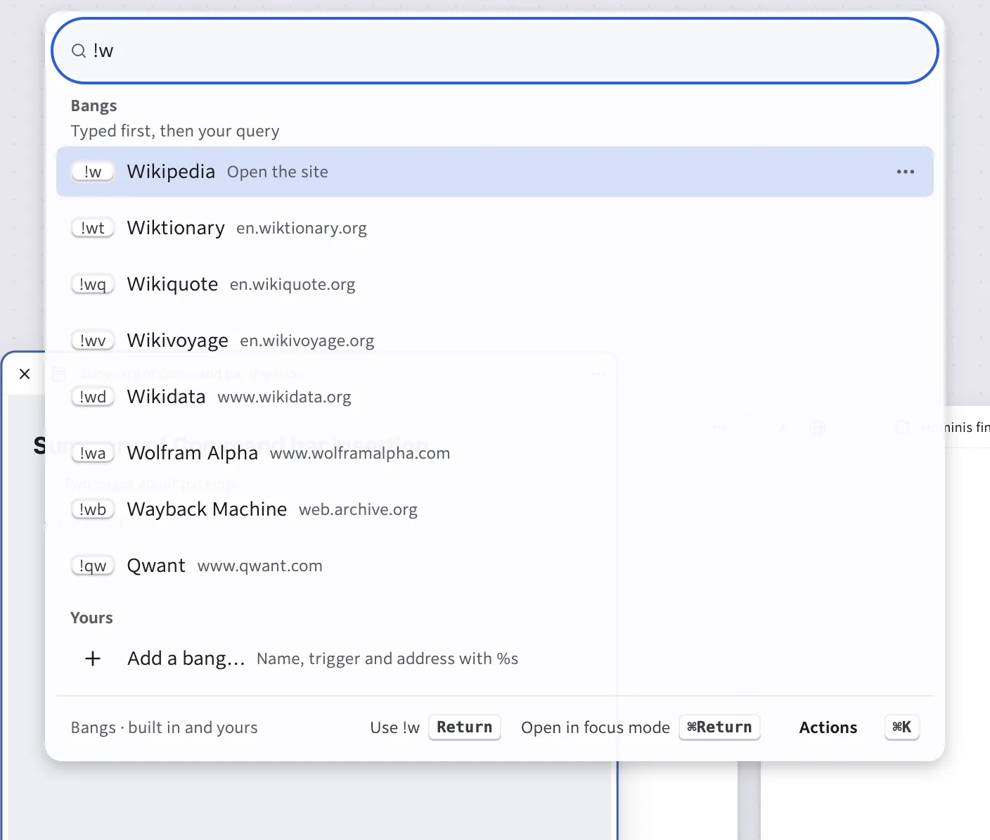Click Open in focus mode label

pyautogui.click(x=596, y=727)
